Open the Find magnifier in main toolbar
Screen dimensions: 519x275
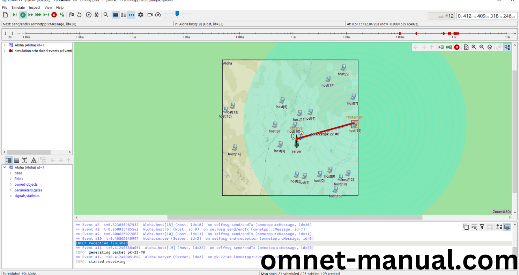[x=106, y=15]
